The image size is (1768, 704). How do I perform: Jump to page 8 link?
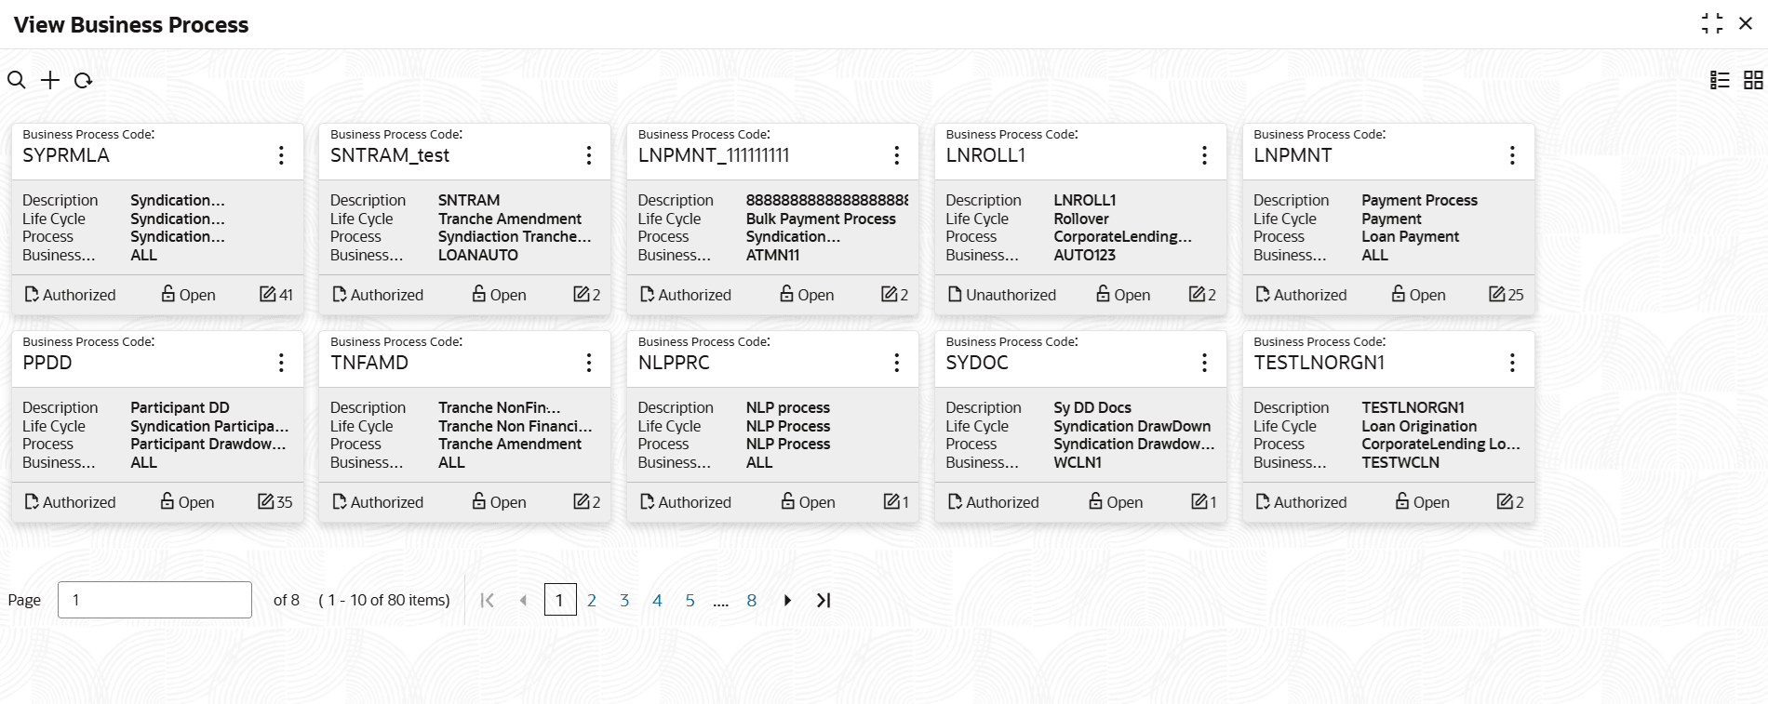pos(752,600)
